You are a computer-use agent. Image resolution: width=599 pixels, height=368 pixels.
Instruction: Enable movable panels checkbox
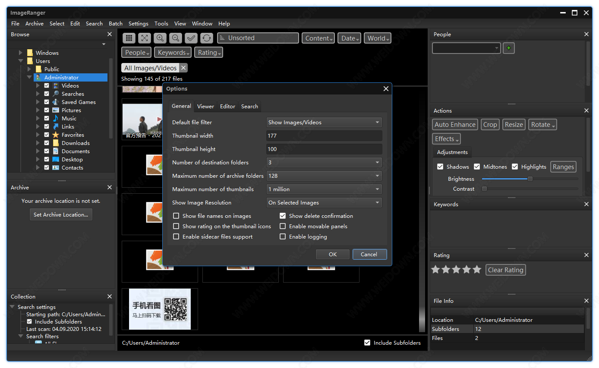[283, 226]
